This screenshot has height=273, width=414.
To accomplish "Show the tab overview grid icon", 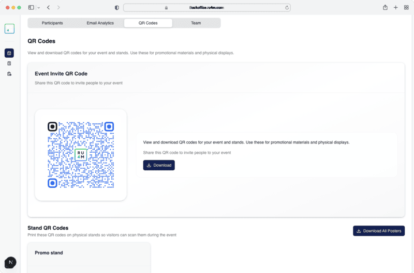I will coord(406,8).
